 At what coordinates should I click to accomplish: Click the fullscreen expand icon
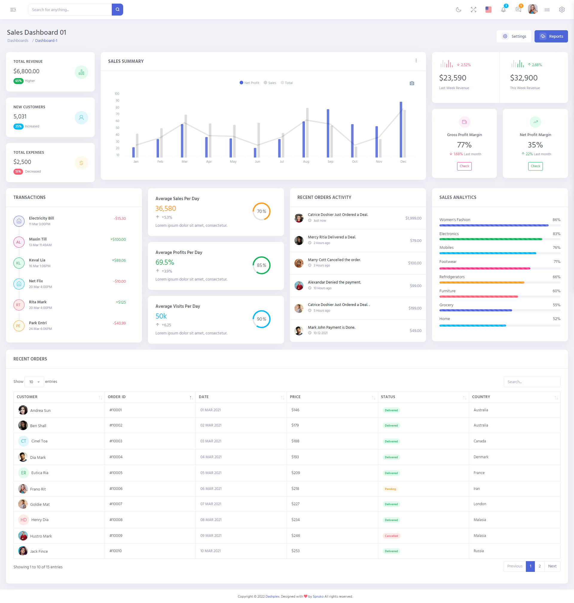[x=473, y=10]
